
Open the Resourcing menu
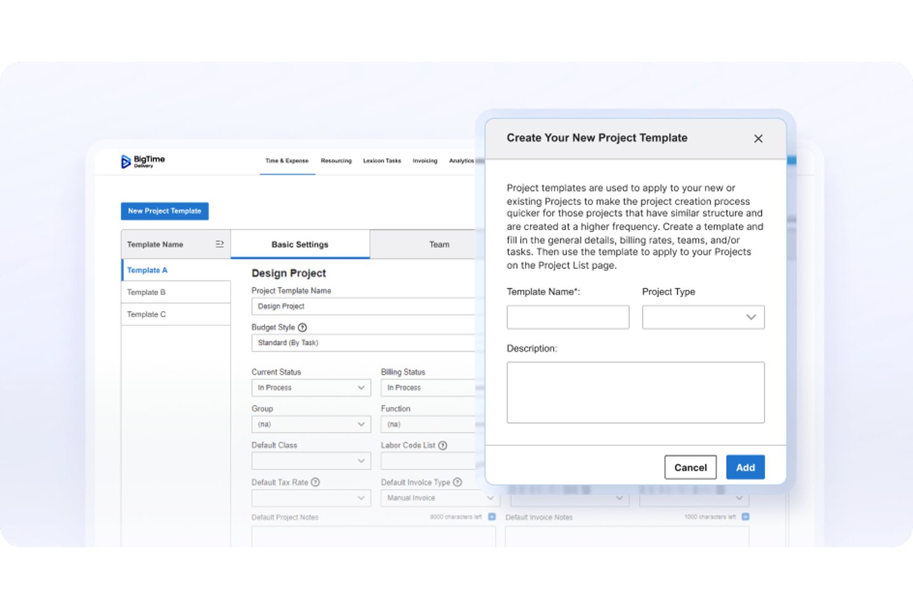pos(336,161)
